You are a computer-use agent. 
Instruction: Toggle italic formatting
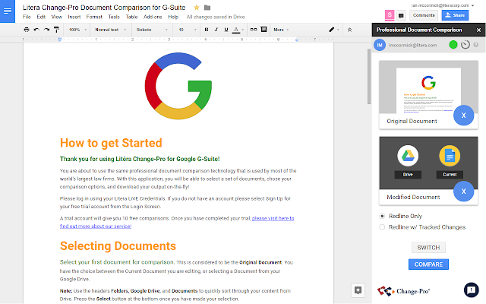pos(216,30)
